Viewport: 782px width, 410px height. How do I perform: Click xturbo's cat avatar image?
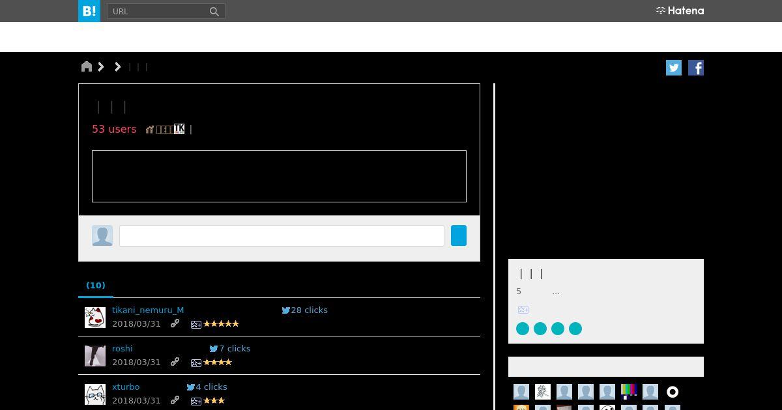95,394
